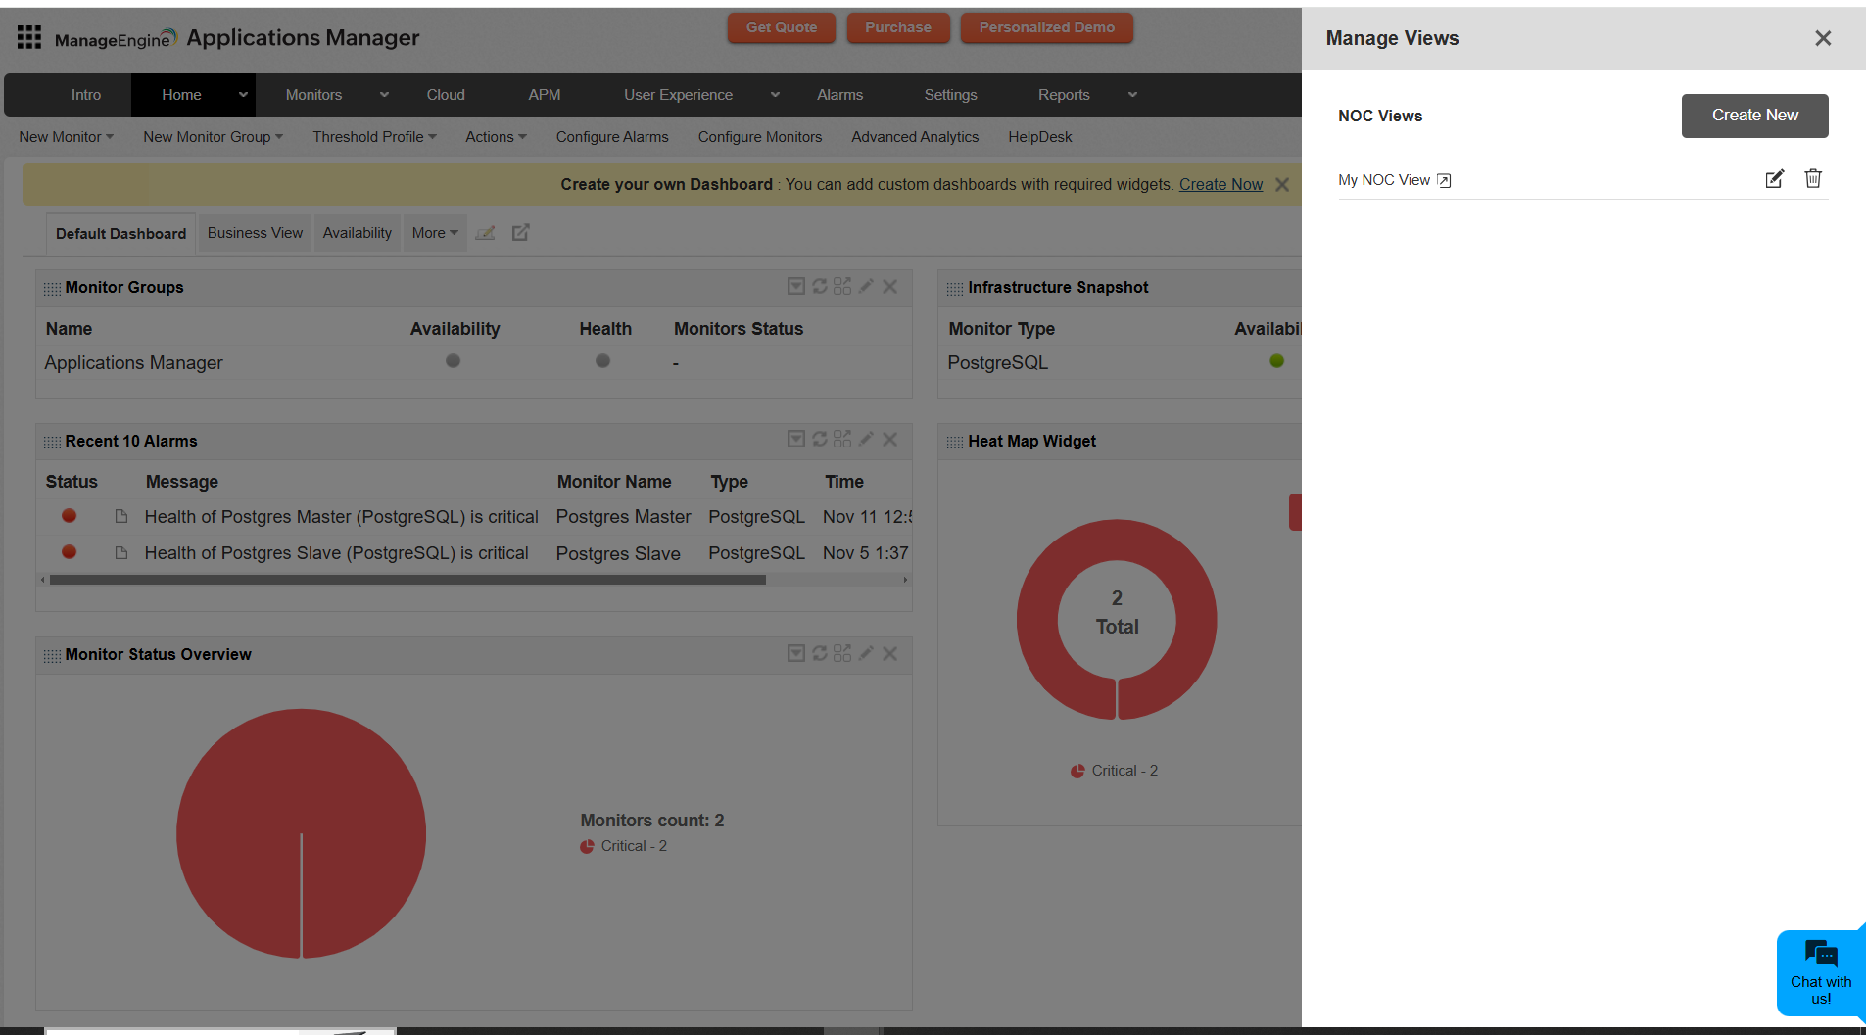Screen dimensions: 1866x1035
Task: Switch to the Business View dashboard tab
Action: pyautogui.click(x=255, y=233)
